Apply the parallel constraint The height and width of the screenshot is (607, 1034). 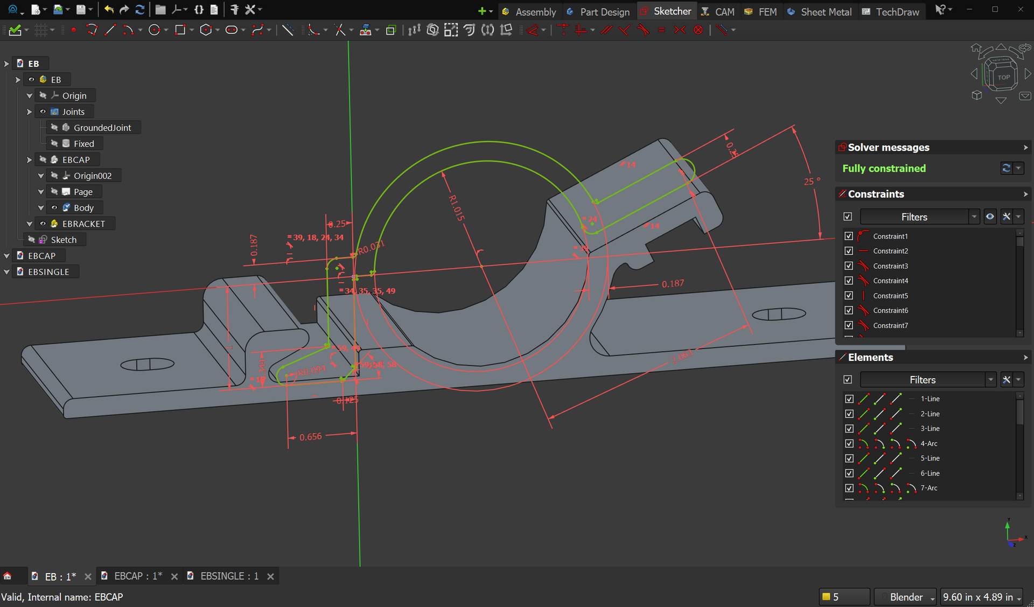click(x=606, y=30)
